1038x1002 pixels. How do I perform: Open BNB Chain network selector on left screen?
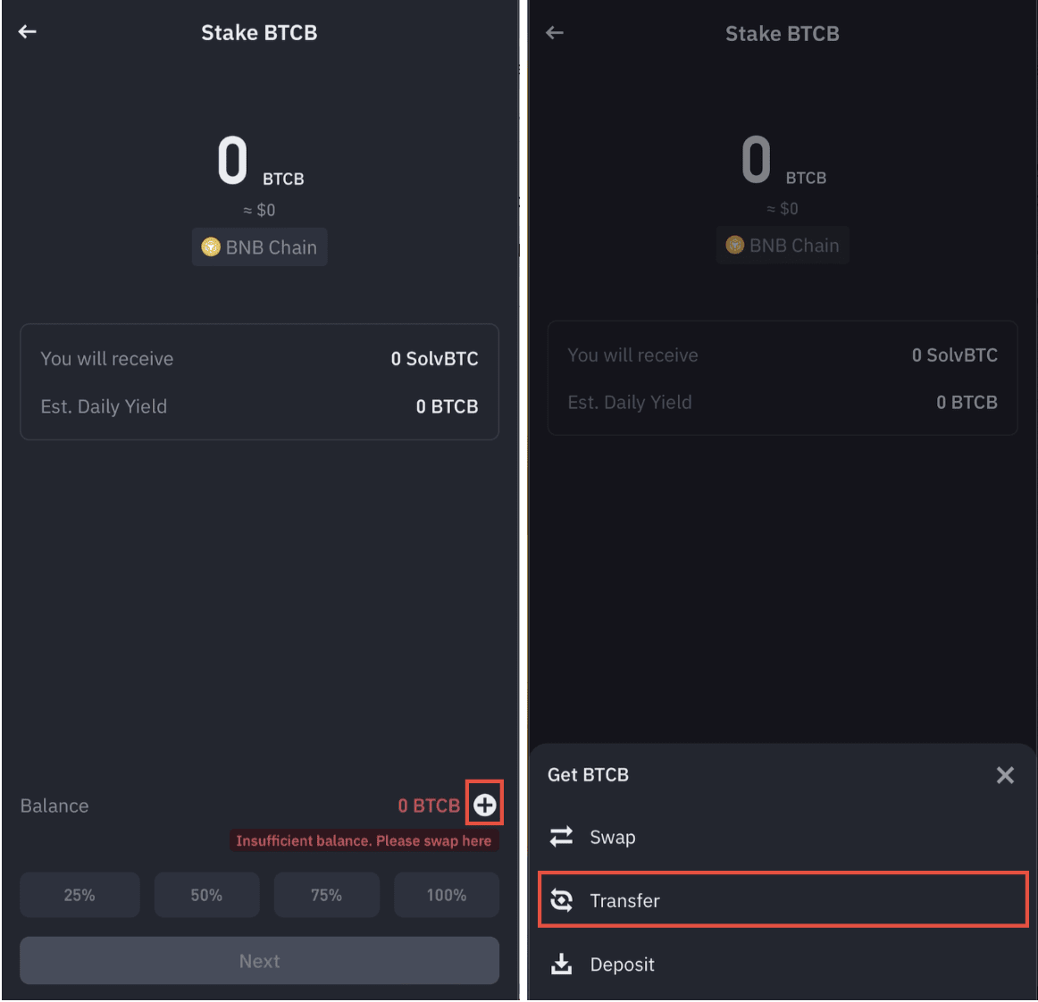tap(259, 246)
